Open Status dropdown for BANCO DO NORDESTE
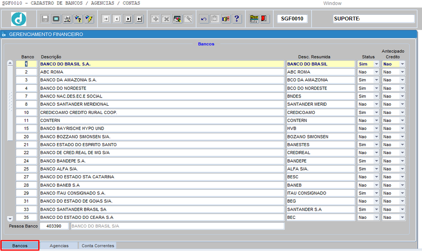This screenshot has height=251, width=422. pos(376,88)
